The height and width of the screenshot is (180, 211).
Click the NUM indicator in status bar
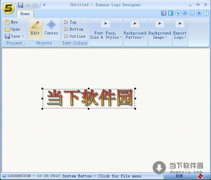point(179,176)
